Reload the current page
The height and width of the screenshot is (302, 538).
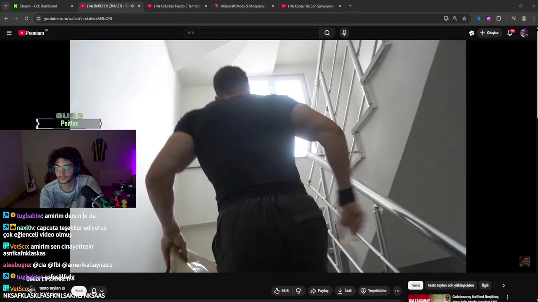[26, 18]
